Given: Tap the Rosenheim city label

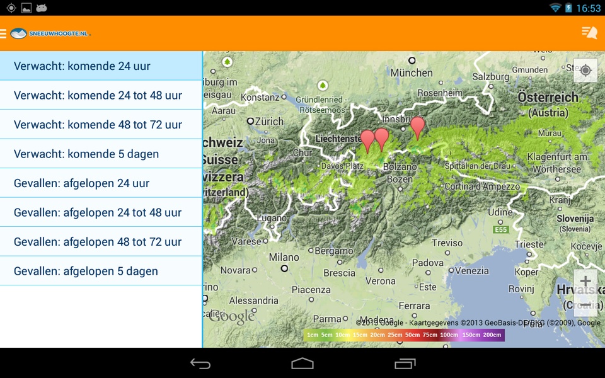Looking at the screenshot, I should coord(440,93).
